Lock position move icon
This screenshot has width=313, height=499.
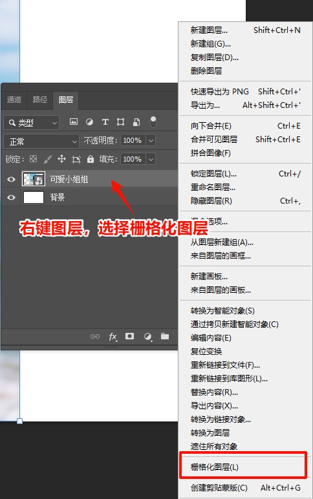[x=61, y=159]
